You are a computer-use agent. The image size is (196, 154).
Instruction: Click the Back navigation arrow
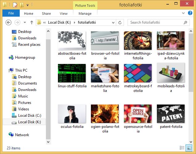click(x=9, y=22)
